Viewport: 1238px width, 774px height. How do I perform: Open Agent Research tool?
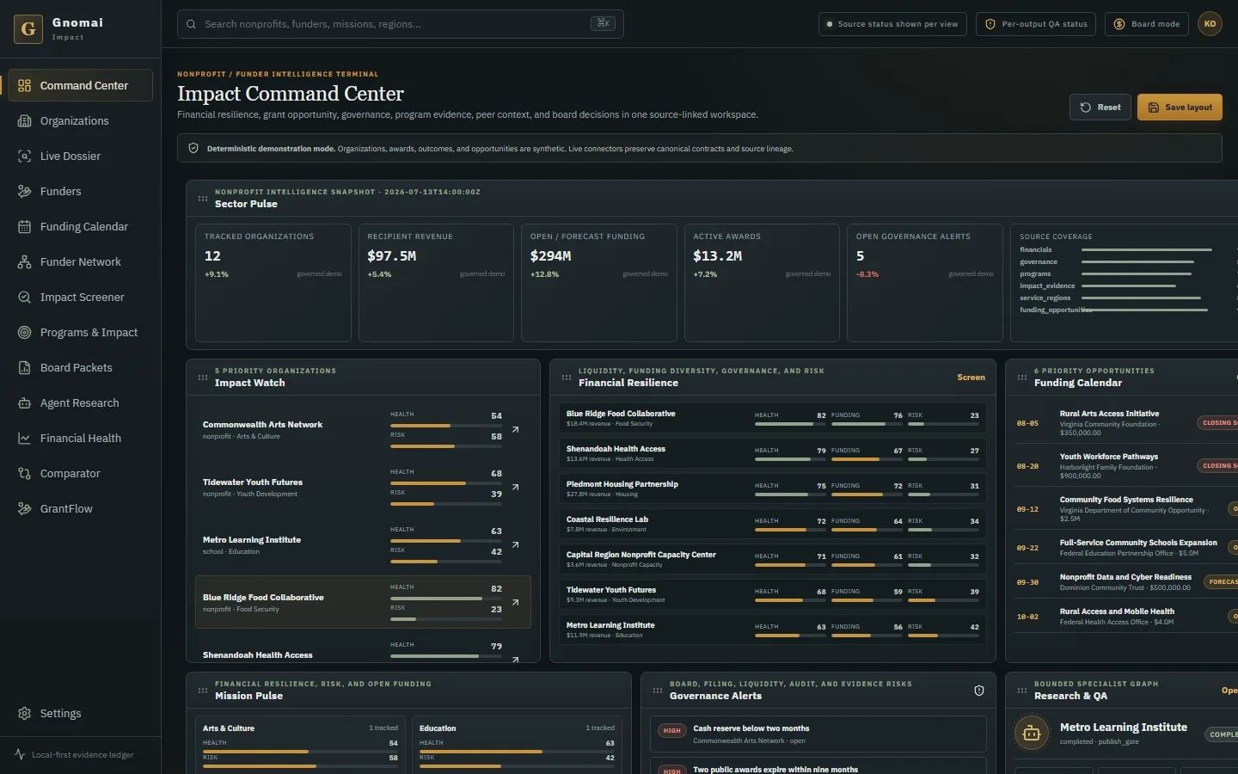coord(80,403)
